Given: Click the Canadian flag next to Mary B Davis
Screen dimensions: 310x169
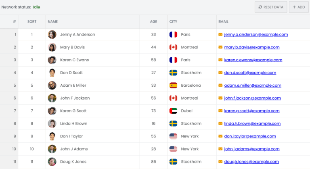Looking at the screenshot, I should (173, 47).
